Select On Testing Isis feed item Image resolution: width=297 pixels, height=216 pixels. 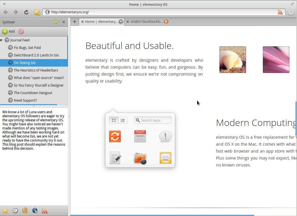[x=34, y=63]
